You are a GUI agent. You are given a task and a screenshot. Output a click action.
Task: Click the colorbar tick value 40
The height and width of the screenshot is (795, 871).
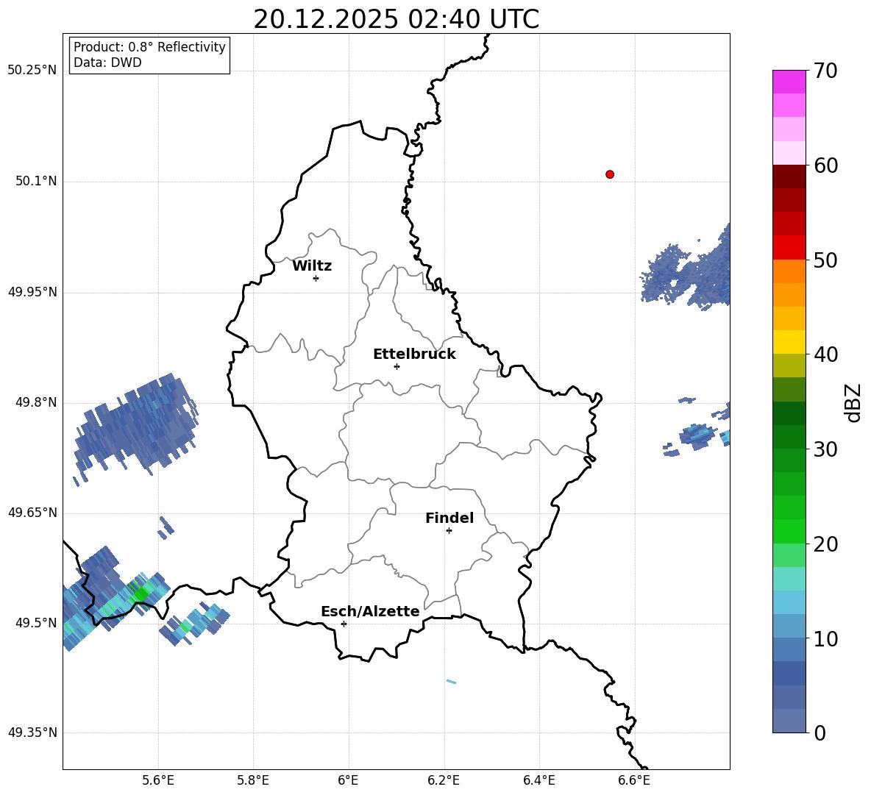click(x=825, y=354)
